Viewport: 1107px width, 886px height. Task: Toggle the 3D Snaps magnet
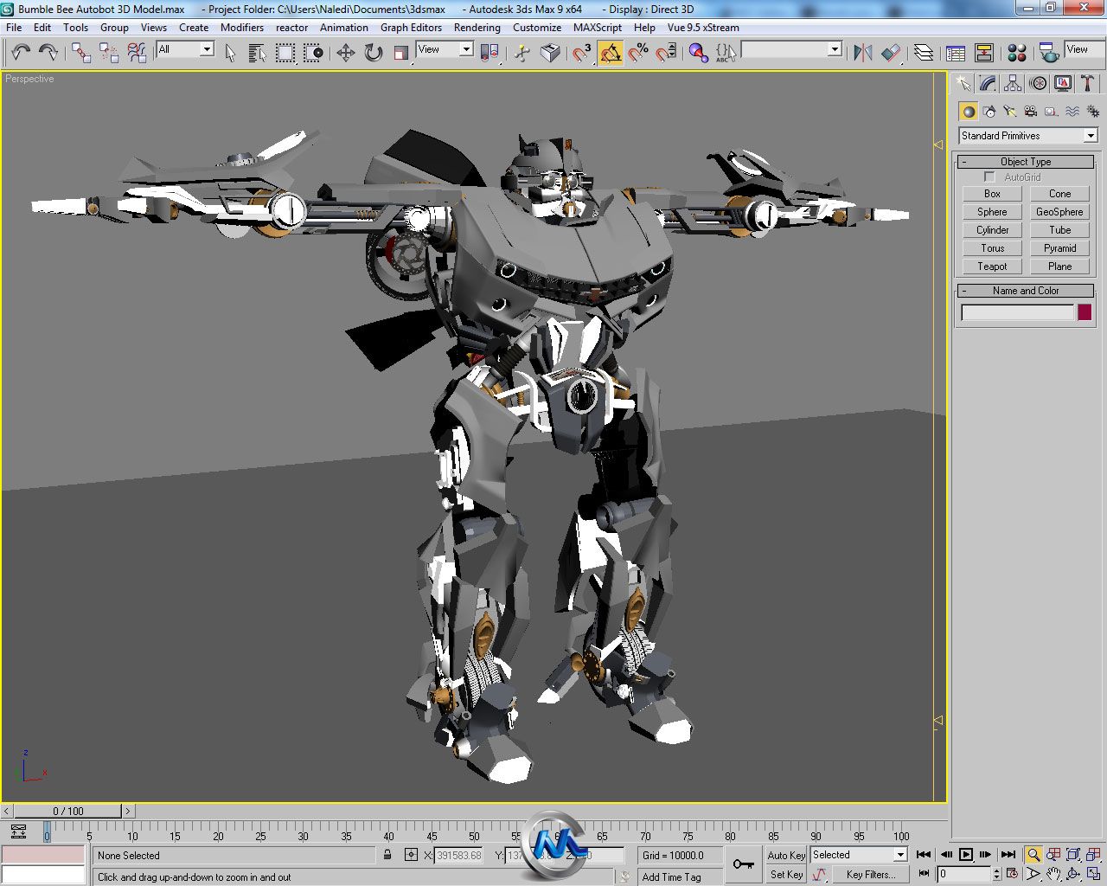tap(583, 53)
